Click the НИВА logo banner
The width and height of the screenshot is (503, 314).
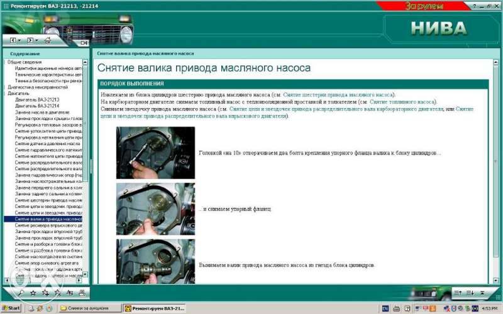point(439,28)
